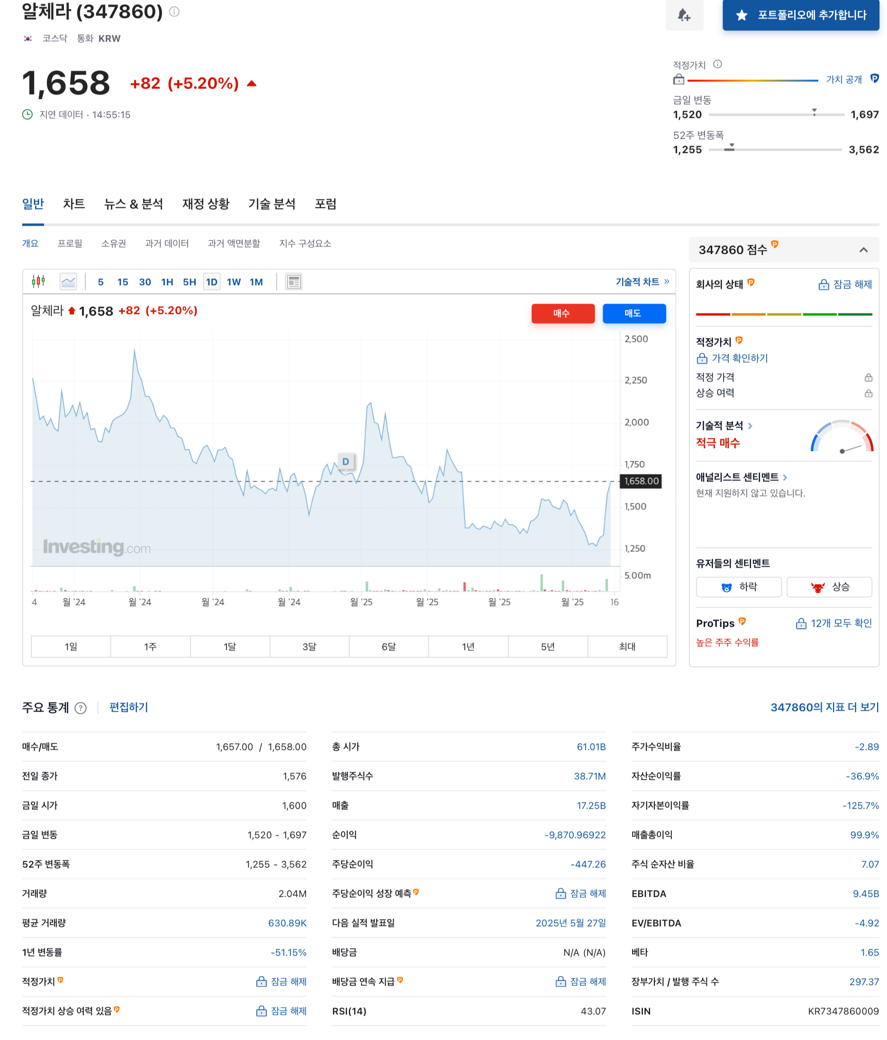Set the chart interval to 5H
The image size is (887, 1040).
190,282
